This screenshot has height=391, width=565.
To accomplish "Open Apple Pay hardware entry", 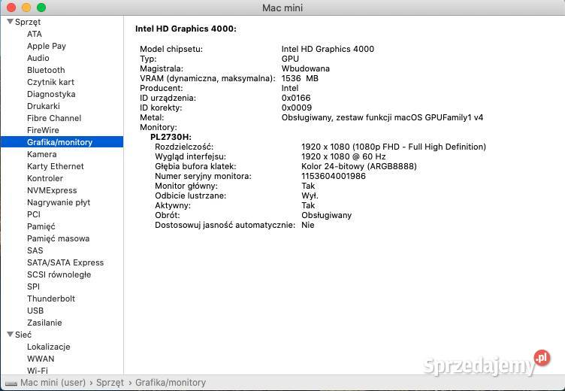I will coord(47,46).
